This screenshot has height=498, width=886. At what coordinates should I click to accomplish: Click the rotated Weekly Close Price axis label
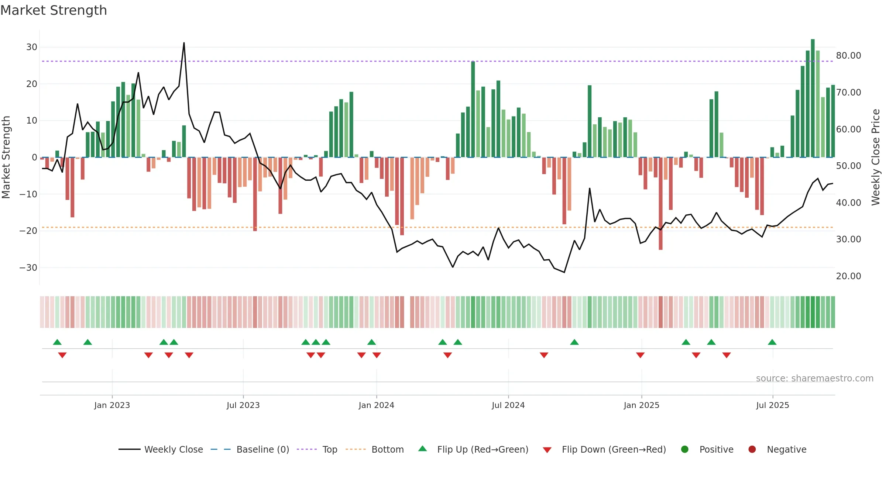pos(876,157)
